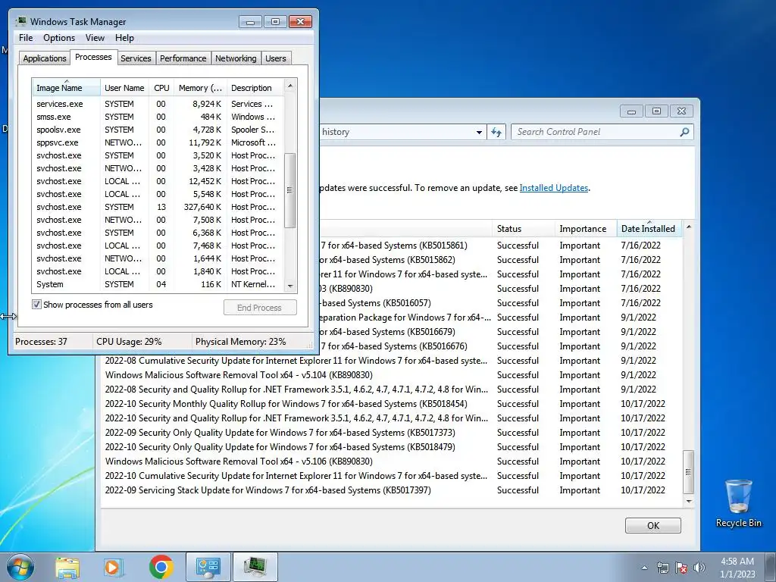This screenshot has height=582, width=776.
Task: Open Task Manager Options menu
Action: coord(59,38)
